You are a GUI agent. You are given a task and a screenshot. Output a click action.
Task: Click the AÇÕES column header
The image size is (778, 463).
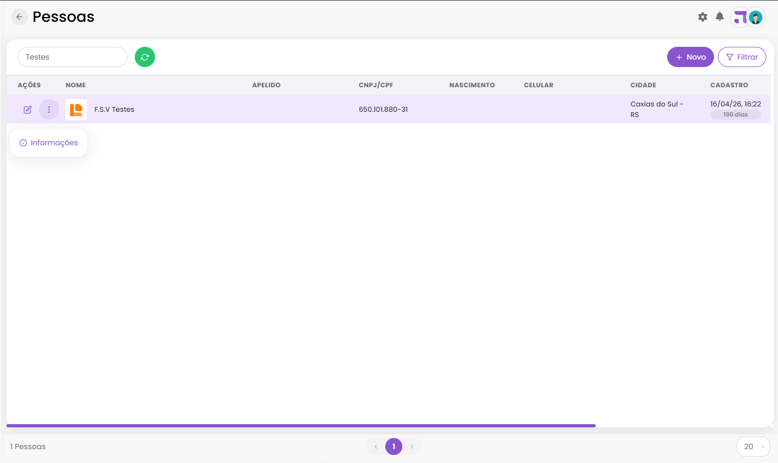(x=29, y=85)
